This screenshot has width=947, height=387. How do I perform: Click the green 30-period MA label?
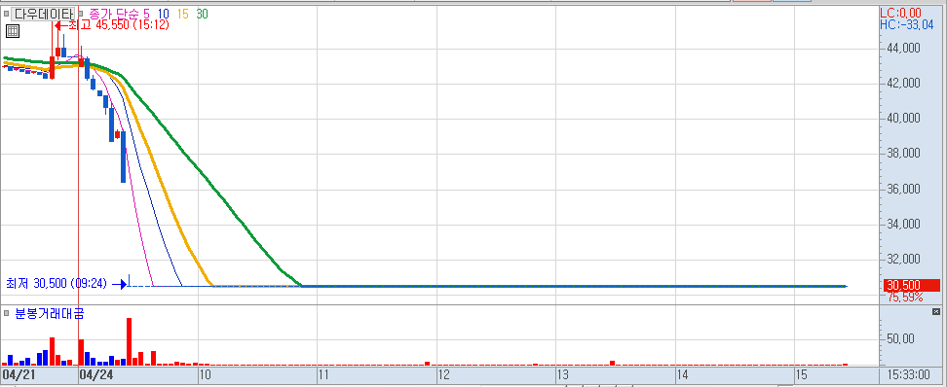click(x=203, y=14)
